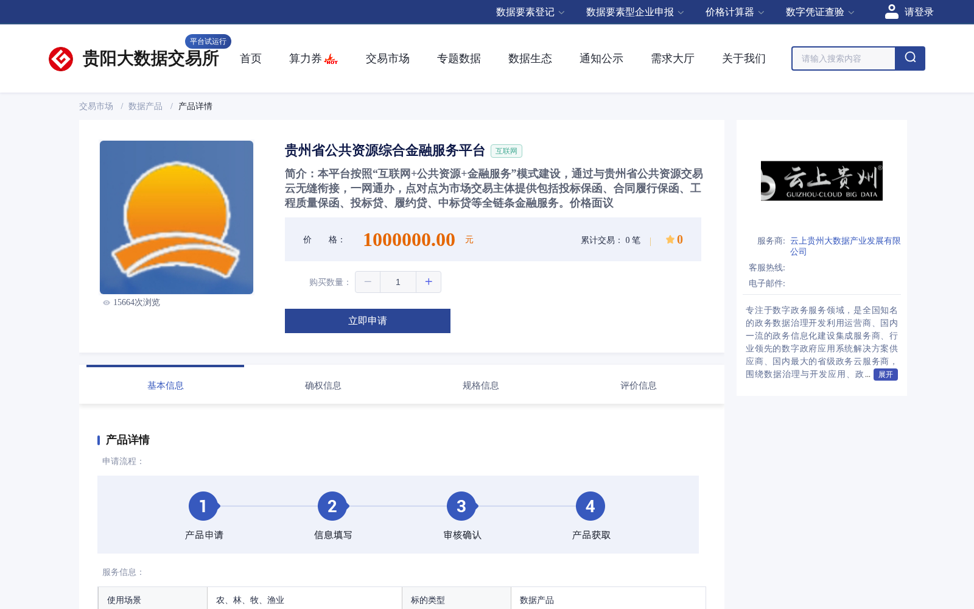Open 交易市场 navigation item
Screen dimensions: 974x609
388,58
